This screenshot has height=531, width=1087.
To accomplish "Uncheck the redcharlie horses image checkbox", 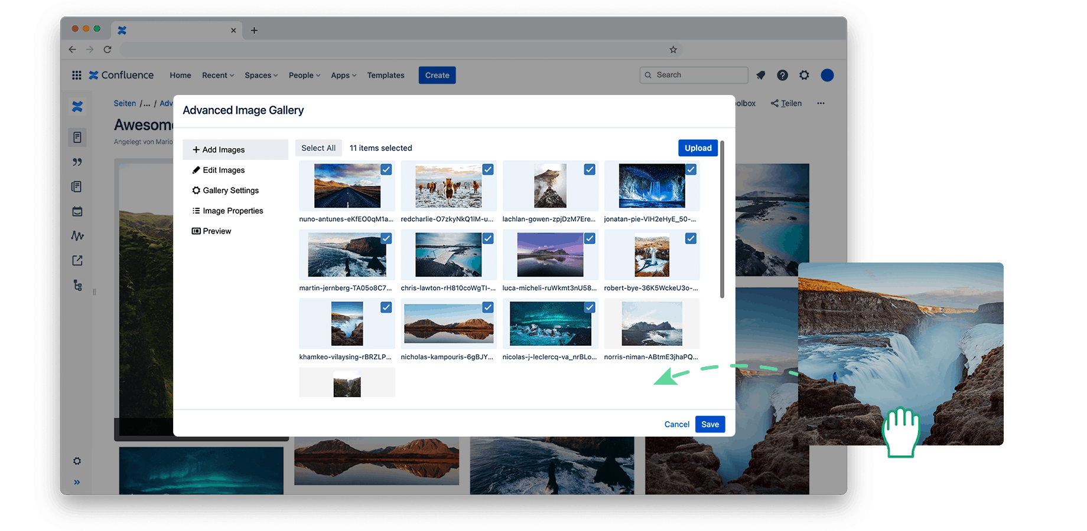I will [x=488, y=169].
